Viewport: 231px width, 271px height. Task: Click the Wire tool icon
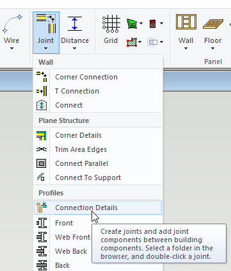[x=12, y=24]
